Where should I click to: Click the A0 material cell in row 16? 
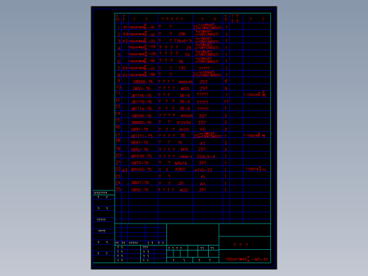coord(202,130)
